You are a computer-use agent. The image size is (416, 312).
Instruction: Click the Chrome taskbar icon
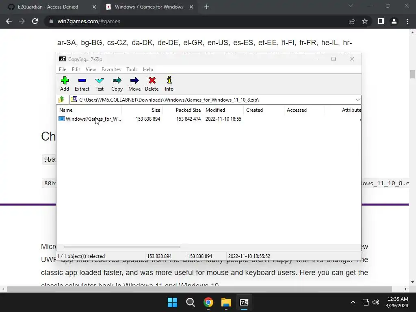click(208, 302)
